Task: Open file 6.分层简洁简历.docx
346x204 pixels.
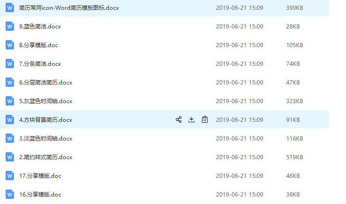Action: (46, 82)
